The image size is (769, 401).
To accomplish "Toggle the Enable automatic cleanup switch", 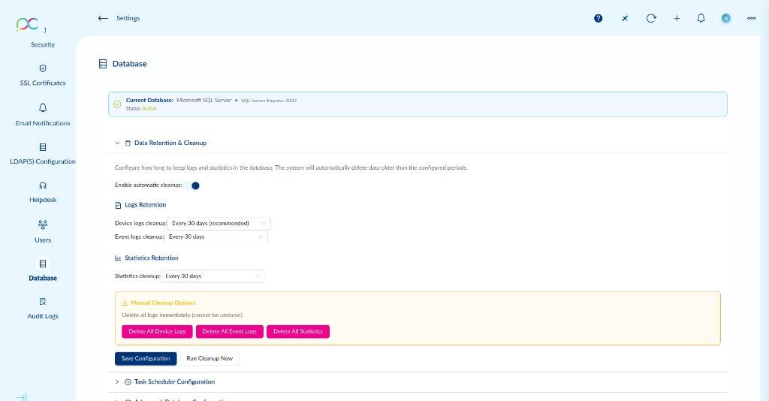I will (193, 185).
